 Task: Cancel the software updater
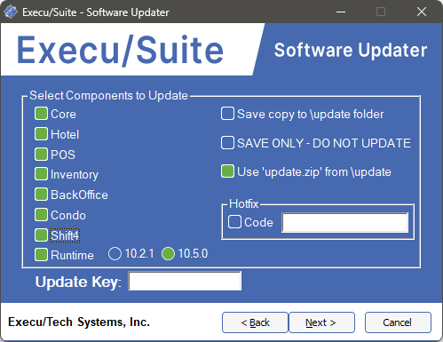[x=398, y=322]
